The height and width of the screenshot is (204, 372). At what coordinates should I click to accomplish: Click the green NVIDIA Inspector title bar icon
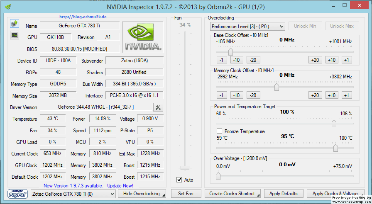[x=8, y=7]
